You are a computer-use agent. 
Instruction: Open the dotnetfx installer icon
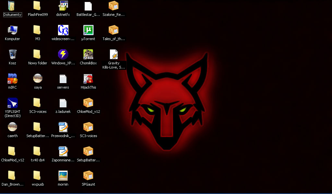[63, 6]
